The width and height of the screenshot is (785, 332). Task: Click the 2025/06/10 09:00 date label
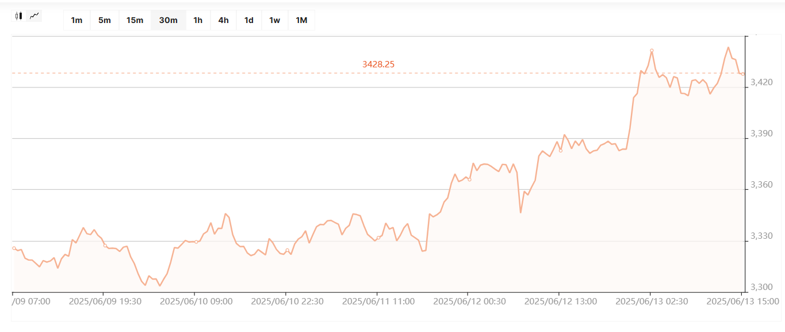[x=196, y=301]
